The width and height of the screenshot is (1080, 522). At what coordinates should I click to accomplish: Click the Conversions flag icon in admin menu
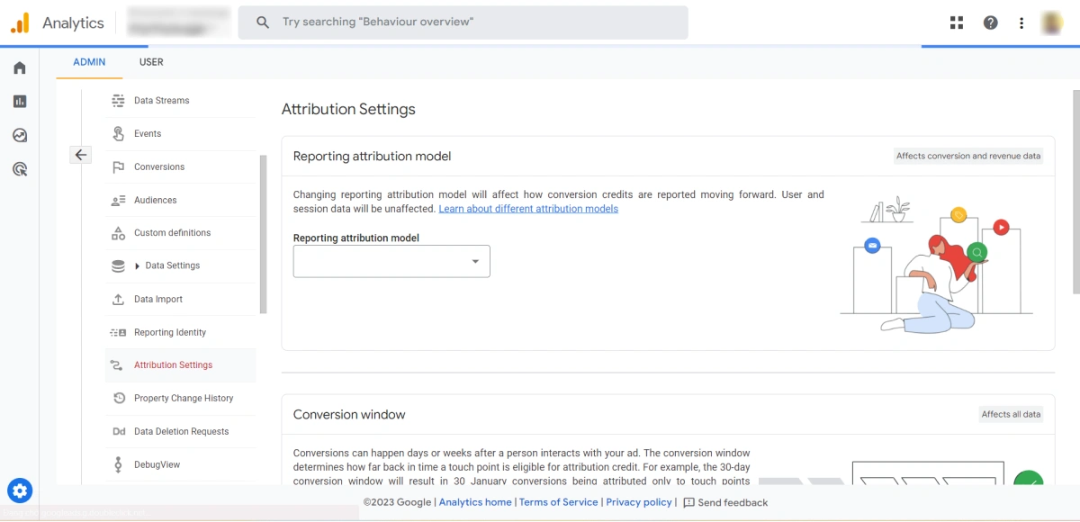(118, 166)
